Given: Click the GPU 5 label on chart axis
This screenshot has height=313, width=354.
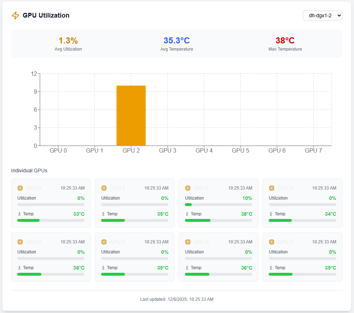Looking at the screenshot, I should (x=240, y=150).
